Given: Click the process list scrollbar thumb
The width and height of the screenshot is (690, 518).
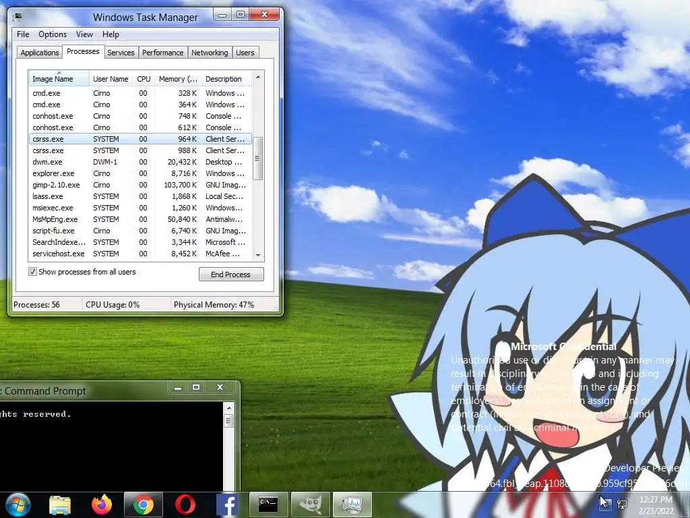Looking at the screenshot, I should tap(258, 159).
